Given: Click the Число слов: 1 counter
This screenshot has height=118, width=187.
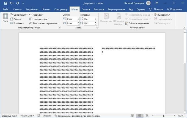Looking at the screenshot, I should click(x=28, y=116).
